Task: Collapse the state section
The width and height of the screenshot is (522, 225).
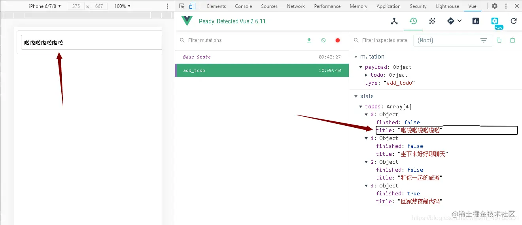Action: pyautogui.click(x=356, y=96)
